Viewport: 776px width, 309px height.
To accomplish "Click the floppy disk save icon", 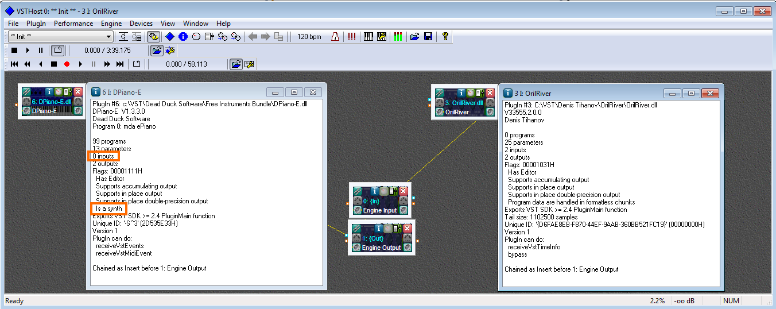I will 428,37.
